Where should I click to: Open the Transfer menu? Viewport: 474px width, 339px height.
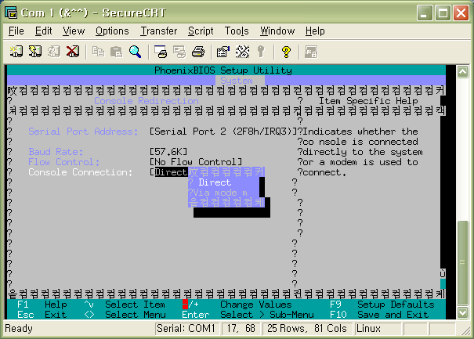pos(159,31)
